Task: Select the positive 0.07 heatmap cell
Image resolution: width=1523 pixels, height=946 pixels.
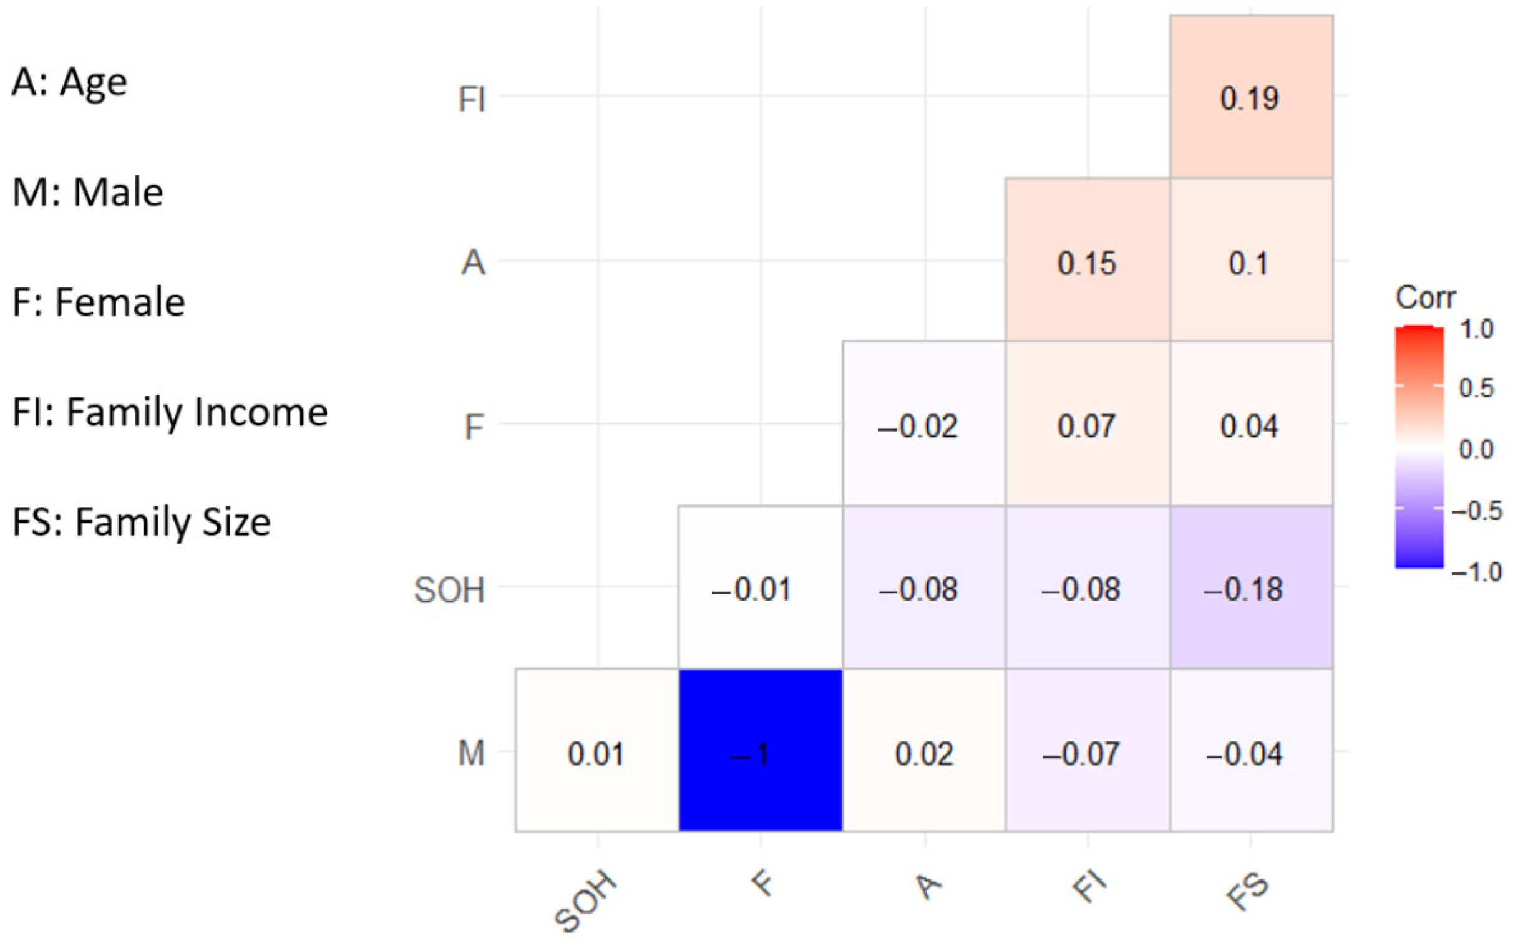Action: tap(1087, 424)
